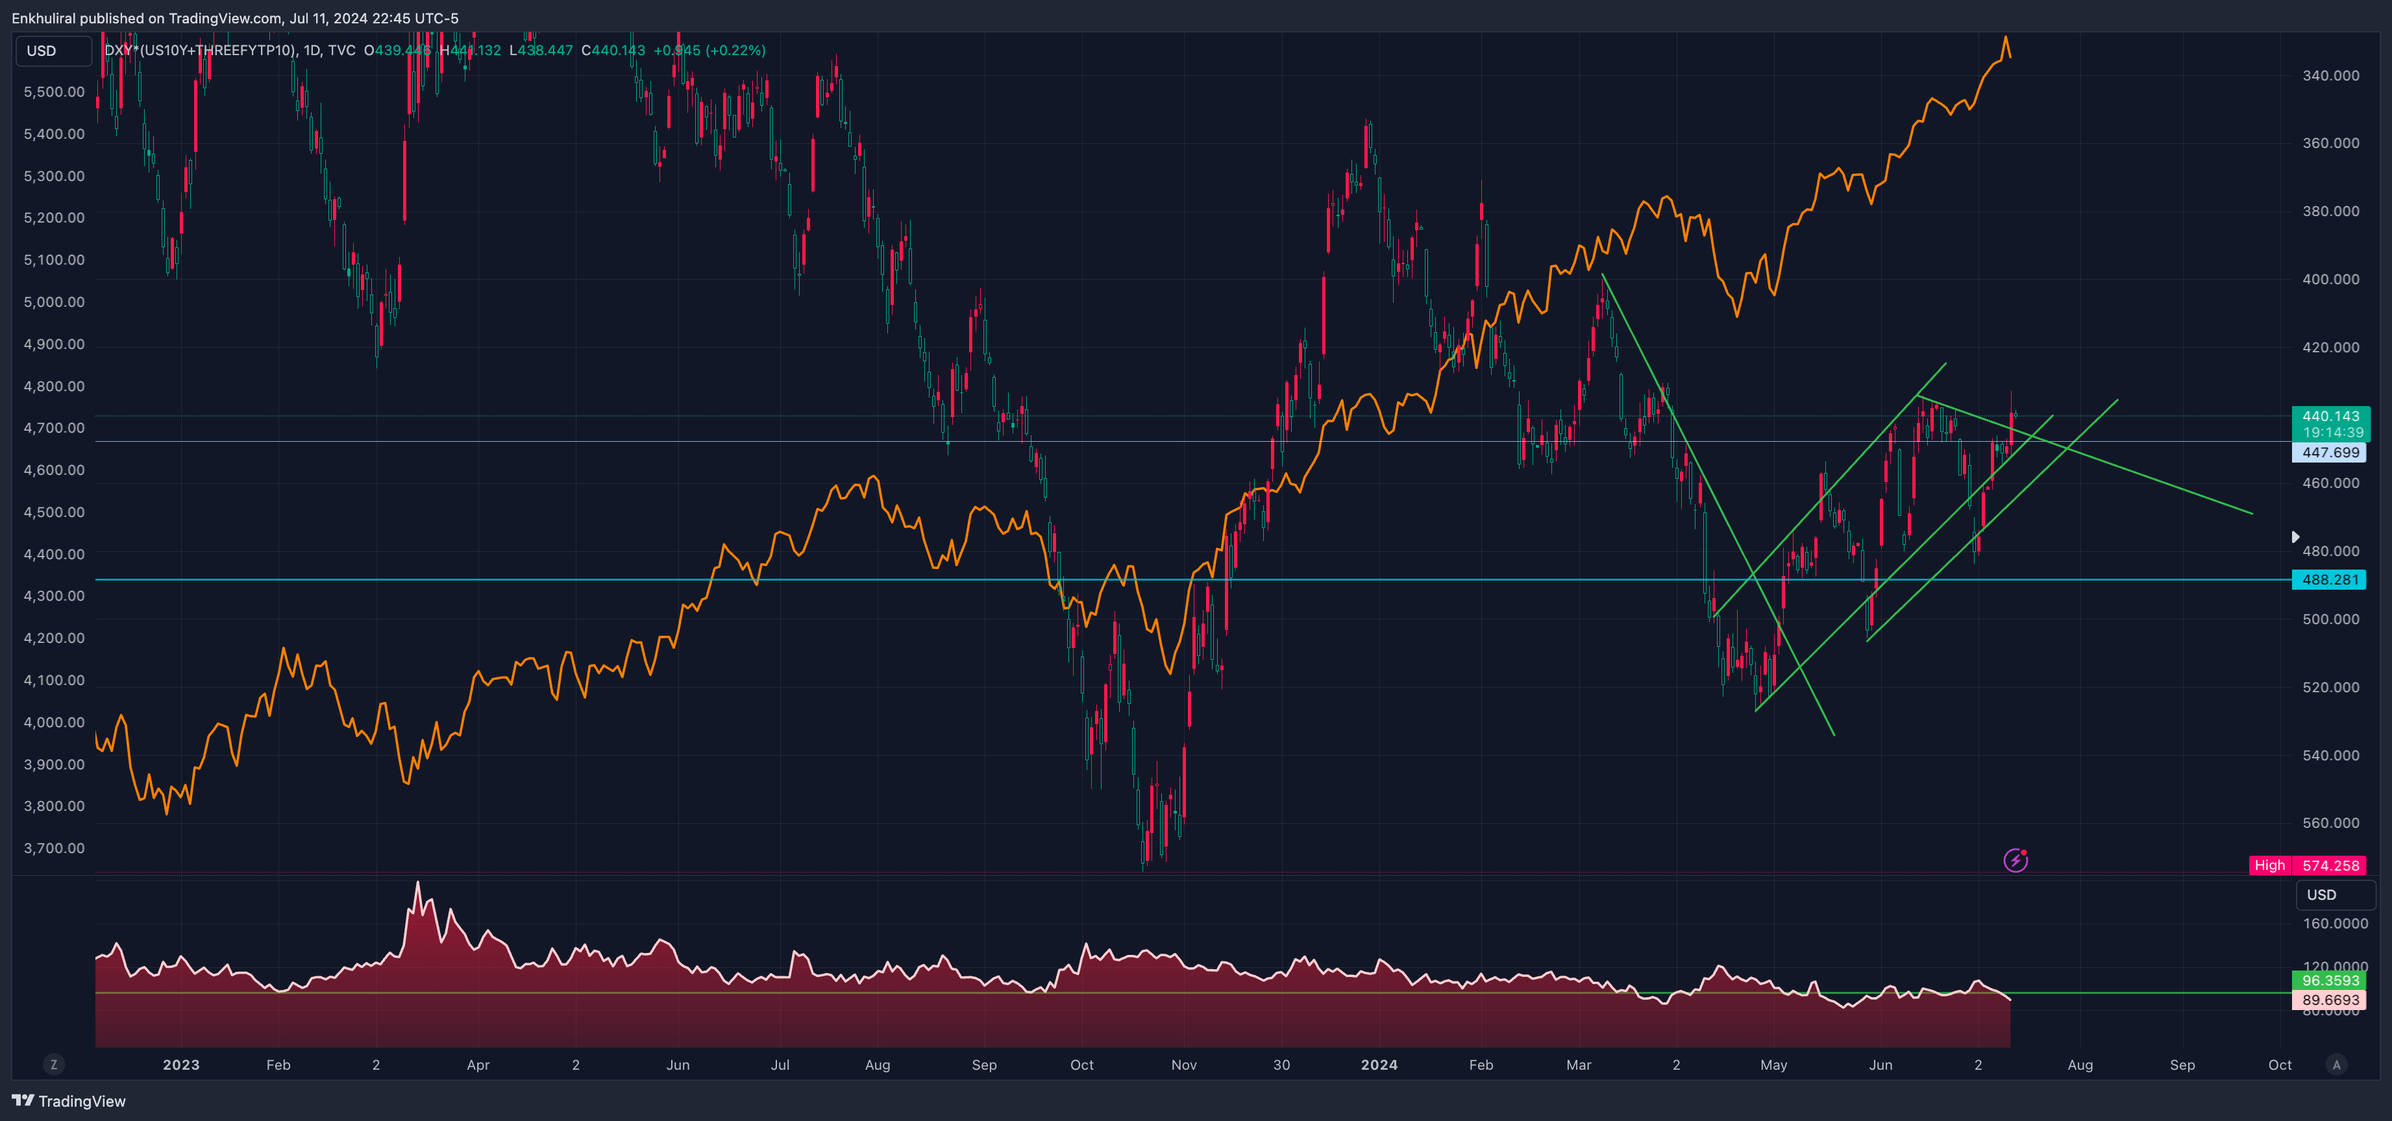
Task: Select the cyan 488.281 price level label
Action: pos(2329,580)
